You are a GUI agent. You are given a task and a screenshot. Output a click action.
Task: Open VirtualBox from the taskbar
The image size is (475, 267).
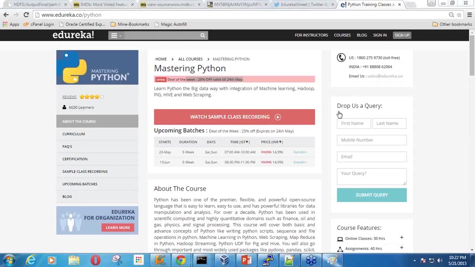click(x=224, y=260)
